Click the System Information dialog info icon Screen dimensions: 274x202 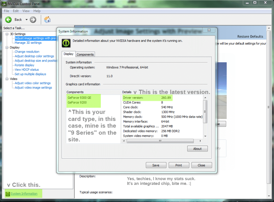pos(66,43)
